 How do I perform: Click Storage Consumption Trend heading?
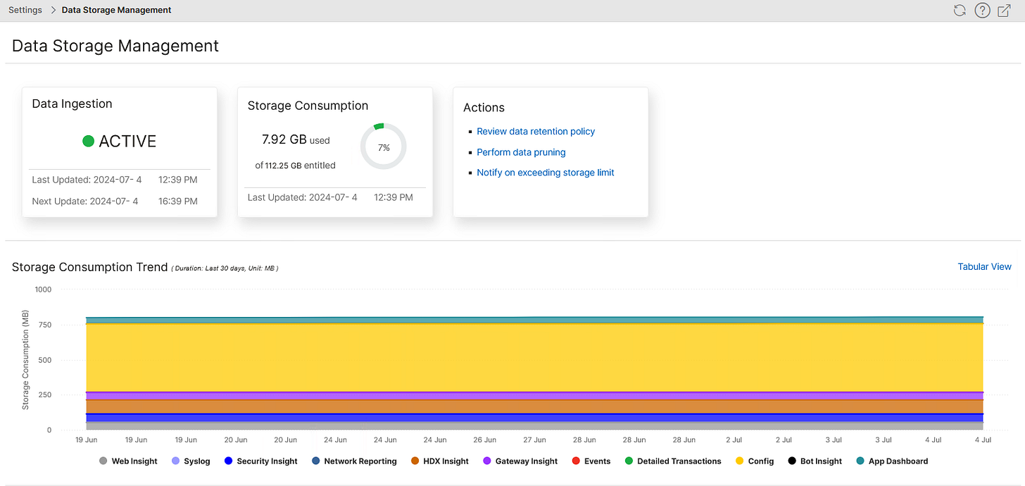click(89, 267)
